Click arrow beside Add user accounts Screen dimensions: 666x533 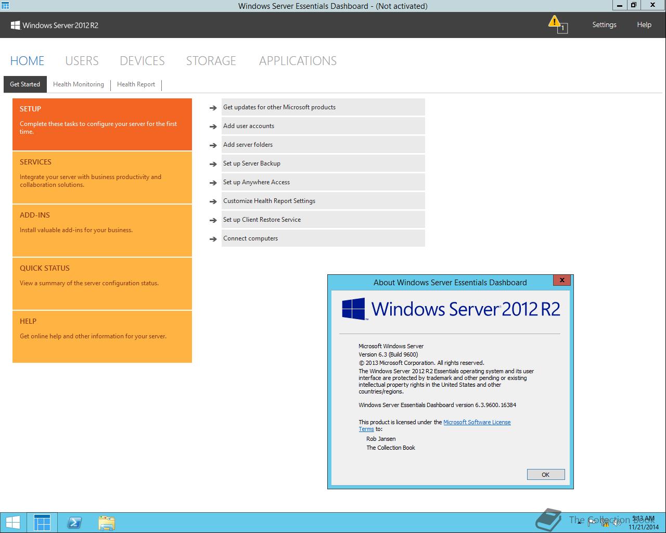pos(213,126)
